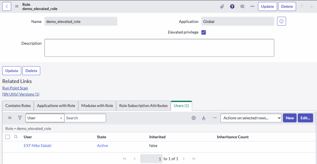Select all rows checkbox in Users list
This screenshot has height=164, width=317.
coord(7,137)
